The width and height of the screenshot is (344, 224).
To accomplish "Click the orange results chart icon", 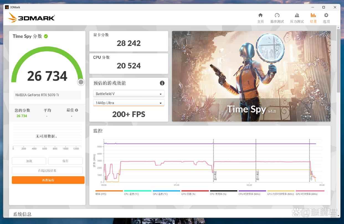I will click(313, 15).
